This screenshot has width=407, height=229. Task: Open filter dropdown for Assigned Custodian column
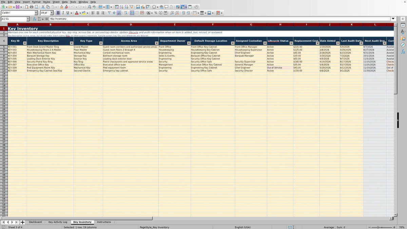click(265, 43)
